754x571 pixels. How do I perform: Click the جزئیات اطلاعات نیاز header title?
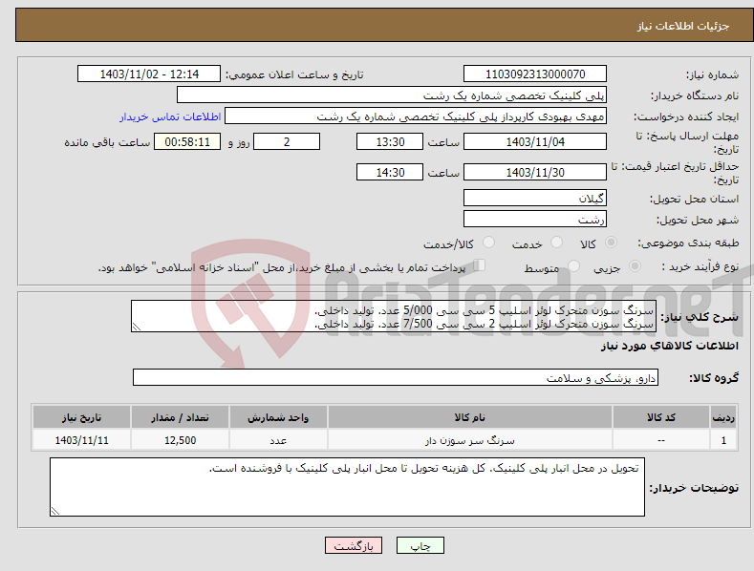pos(683,26)
